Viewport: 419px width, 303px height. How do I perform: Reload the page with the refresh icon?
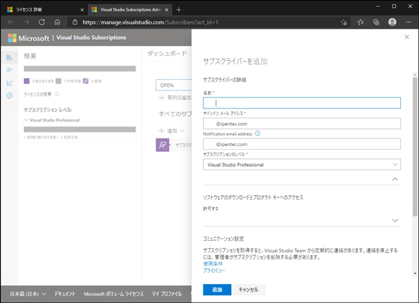point(42,22)
